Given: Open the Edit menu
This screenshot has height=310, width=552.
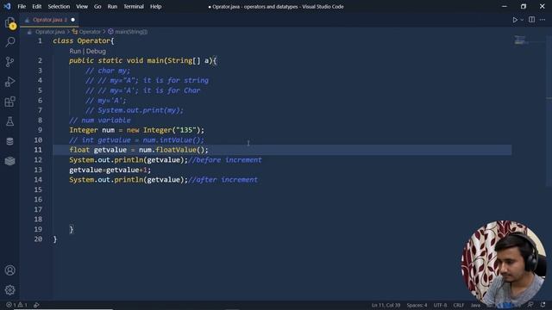Looking at the screenshot, I should point(36,6).
